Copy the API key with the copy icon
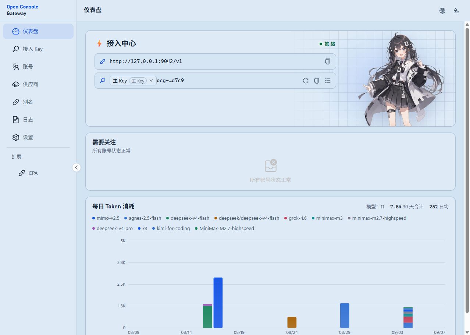Screen dimensions: 470x335 [x=317, y=81]
